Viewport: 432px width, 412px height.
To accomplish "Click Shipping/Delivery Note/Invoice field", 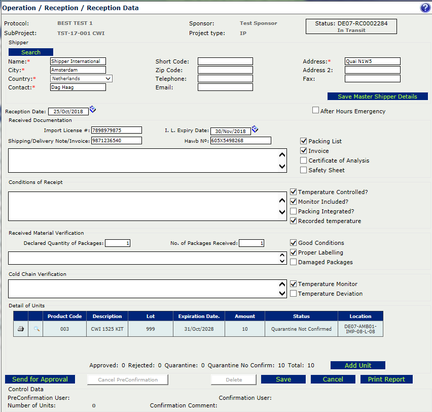I will pos(117,140).
